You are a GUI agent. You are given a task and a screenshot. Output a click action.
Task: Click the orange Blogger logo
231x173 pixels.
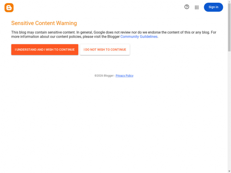pyautogui.click(x=9, y=8)
